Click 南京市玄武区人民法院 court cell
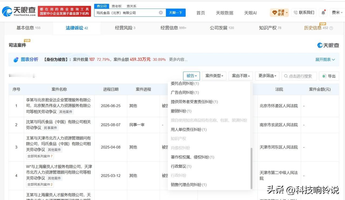 (x=279, y=125)
